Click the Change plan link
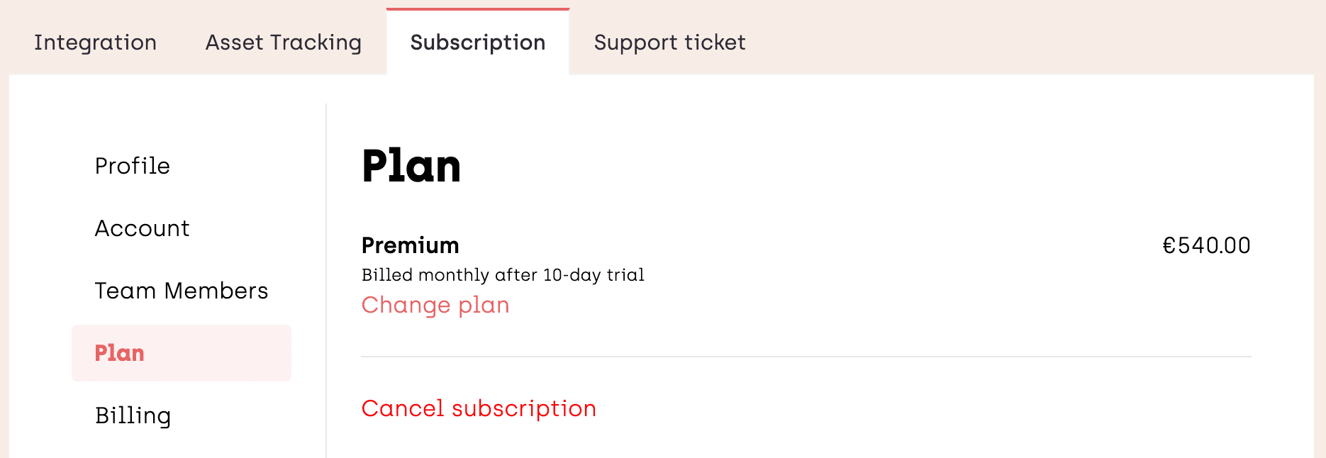 coord(435,305)
